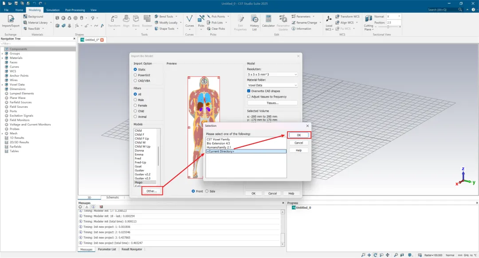Adjust the cutting plane position slider
This screenshot has width=479, height=258.
(x=388, y=27)
